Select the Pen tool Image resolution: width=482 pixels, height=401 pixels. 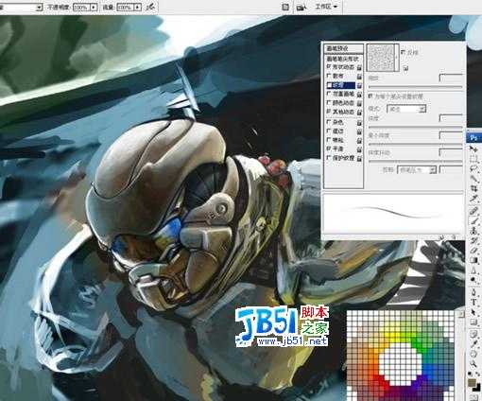(x=474, y=292)
